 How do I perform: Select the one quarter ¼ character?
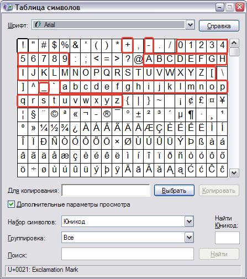[x=44, y=128]
